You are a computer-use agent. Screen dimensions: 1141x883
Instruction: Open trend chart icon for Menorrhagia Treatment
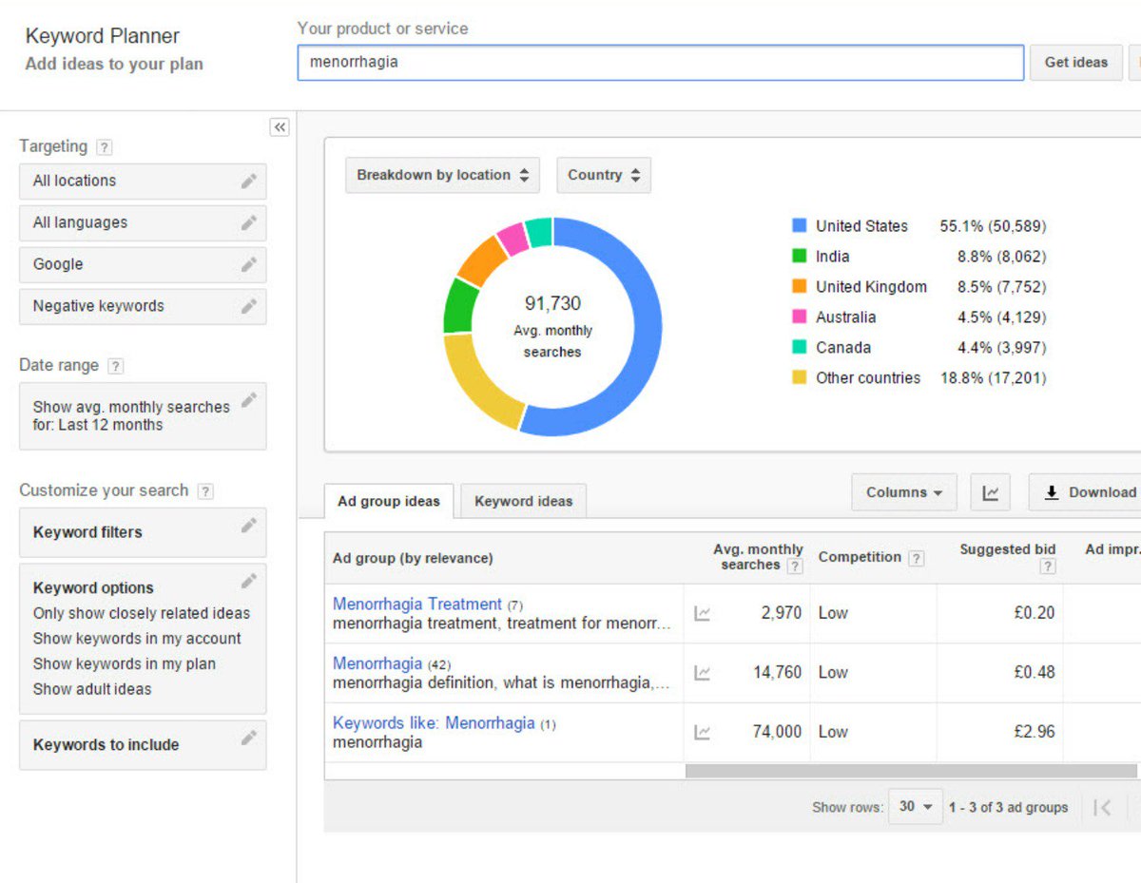702,614
